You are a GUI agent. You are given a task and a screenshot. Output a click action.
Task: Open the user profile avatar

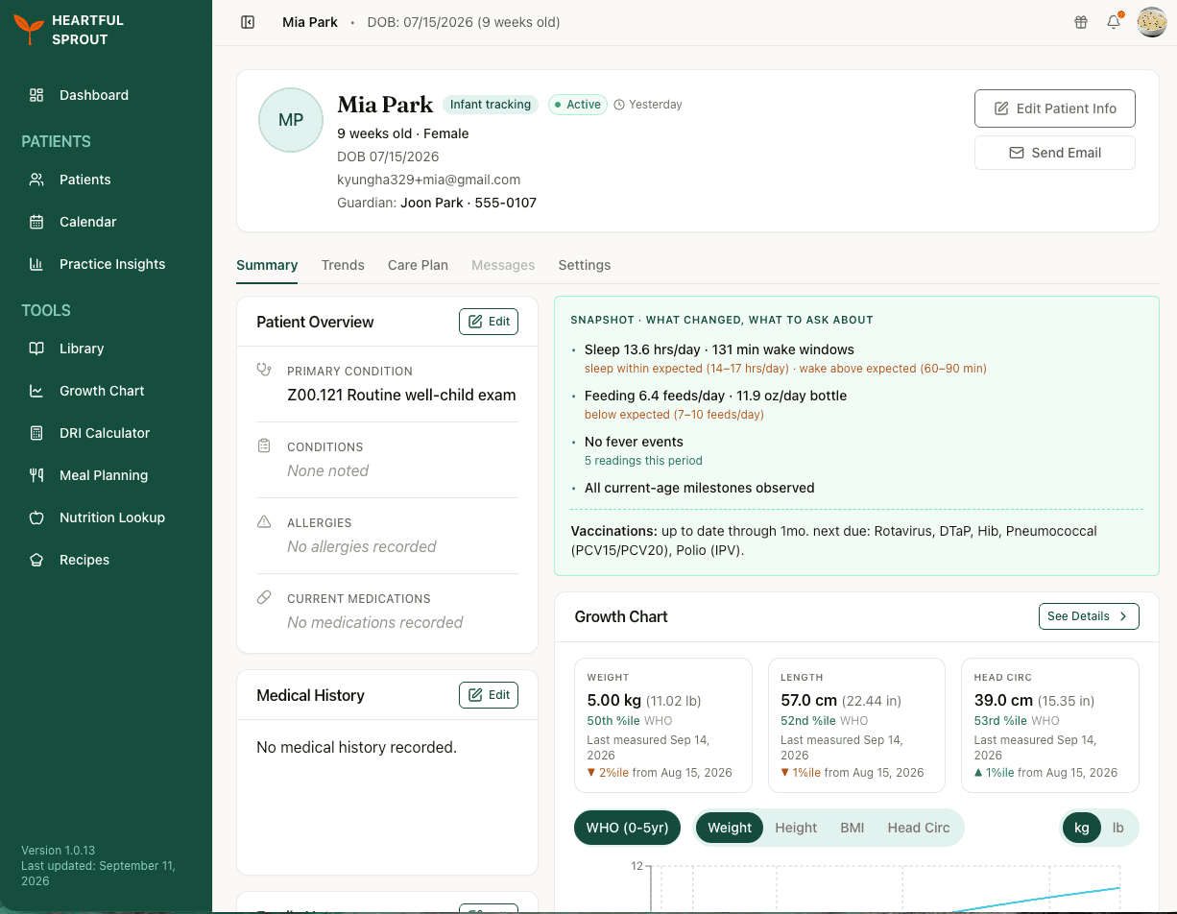(1151, 22)
